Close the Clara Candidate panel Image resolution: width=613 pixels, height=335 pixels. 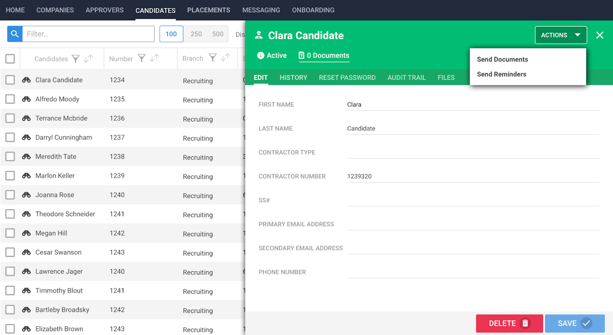600,35
